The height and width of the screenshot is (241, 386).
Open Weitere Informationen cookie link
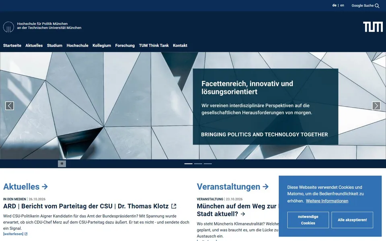point(327,201)
